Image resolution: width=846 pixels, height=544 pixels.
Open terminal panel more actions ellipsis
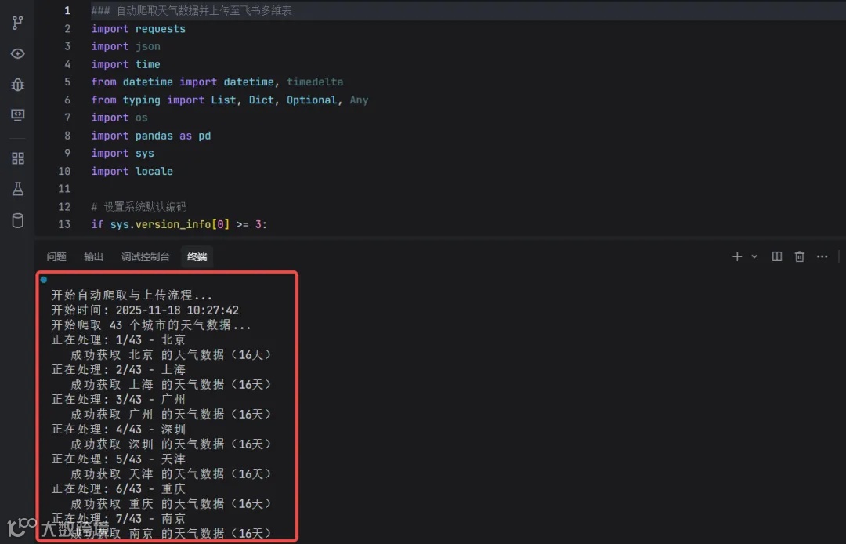822,256
